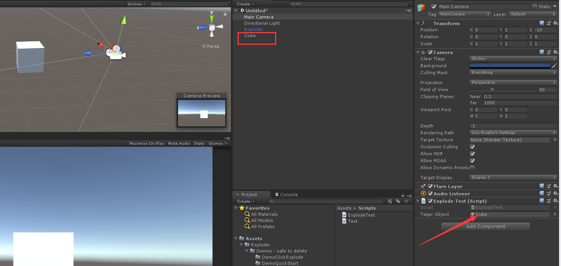Select the Cube in the Hierarchy
Image resolution: width=561 pixels, height=266 pixels.
[250, 35]
